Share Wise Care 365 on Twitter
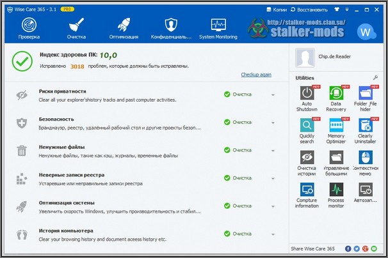The height and width of the screenshot is (258, 388). 357,248
